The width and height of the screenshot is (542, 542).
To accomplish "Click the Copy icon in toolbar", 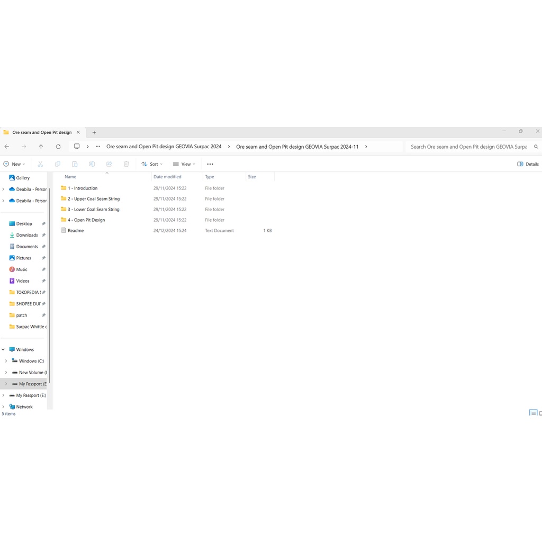I will coord(58,164).
